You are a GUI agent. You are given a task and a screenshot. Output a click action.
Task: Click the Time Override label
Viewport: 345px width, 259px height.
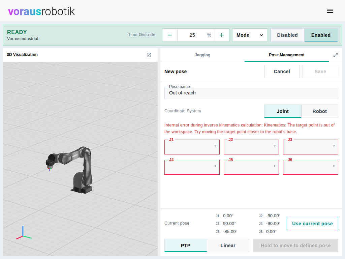click(142, 35)
